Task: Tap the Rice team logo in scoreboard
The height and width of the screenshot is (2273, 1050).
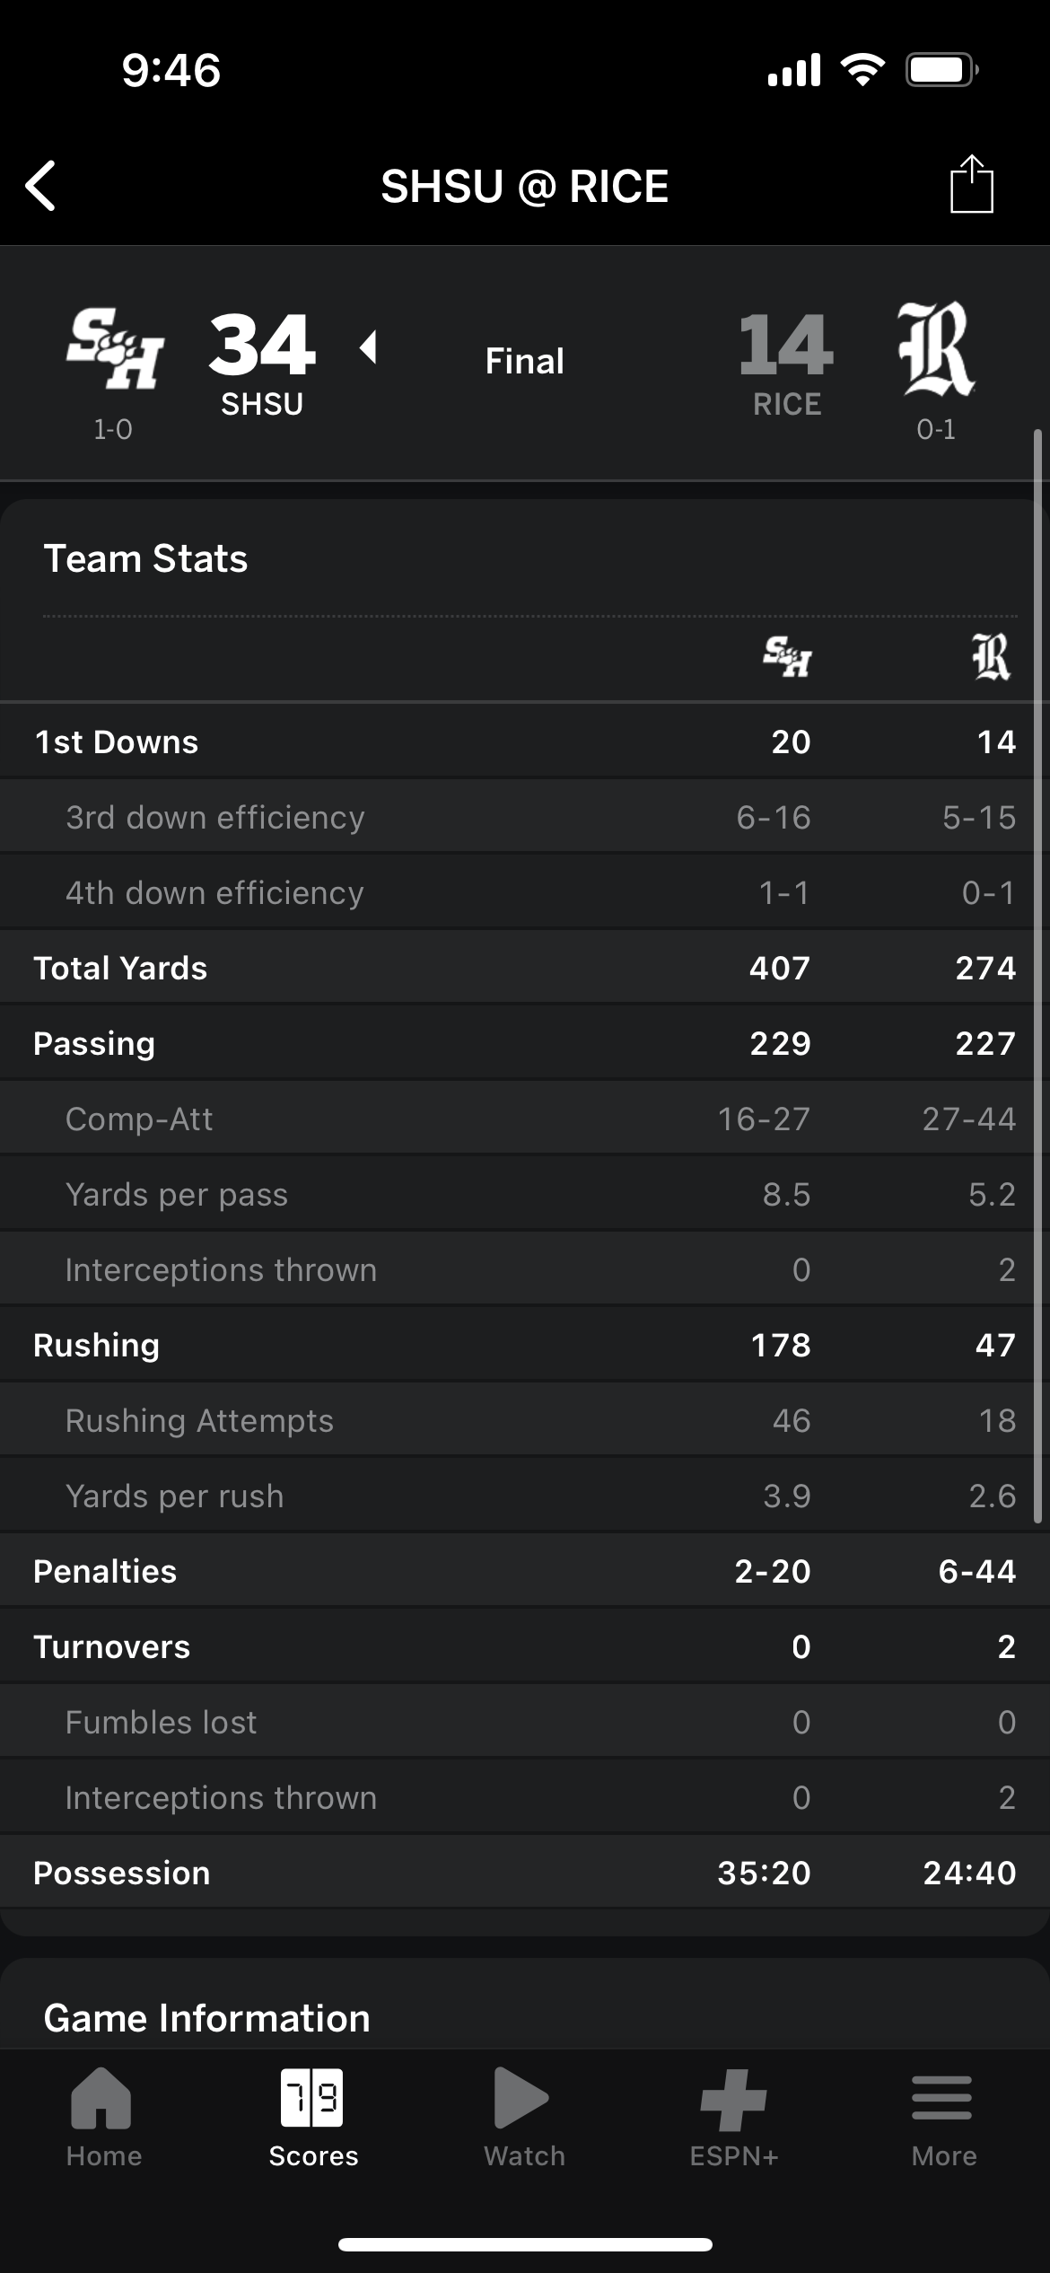Action: pyautogui.click(x=936, y=348)
